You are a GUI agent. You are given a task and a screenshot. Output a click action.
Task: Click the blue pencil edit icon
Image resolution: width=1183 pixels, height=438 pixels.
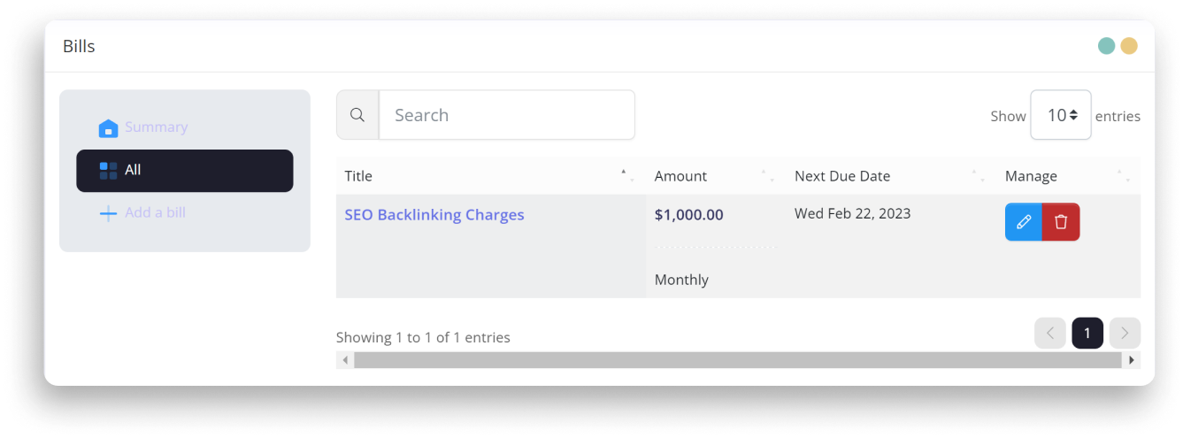pos(1024,222)
